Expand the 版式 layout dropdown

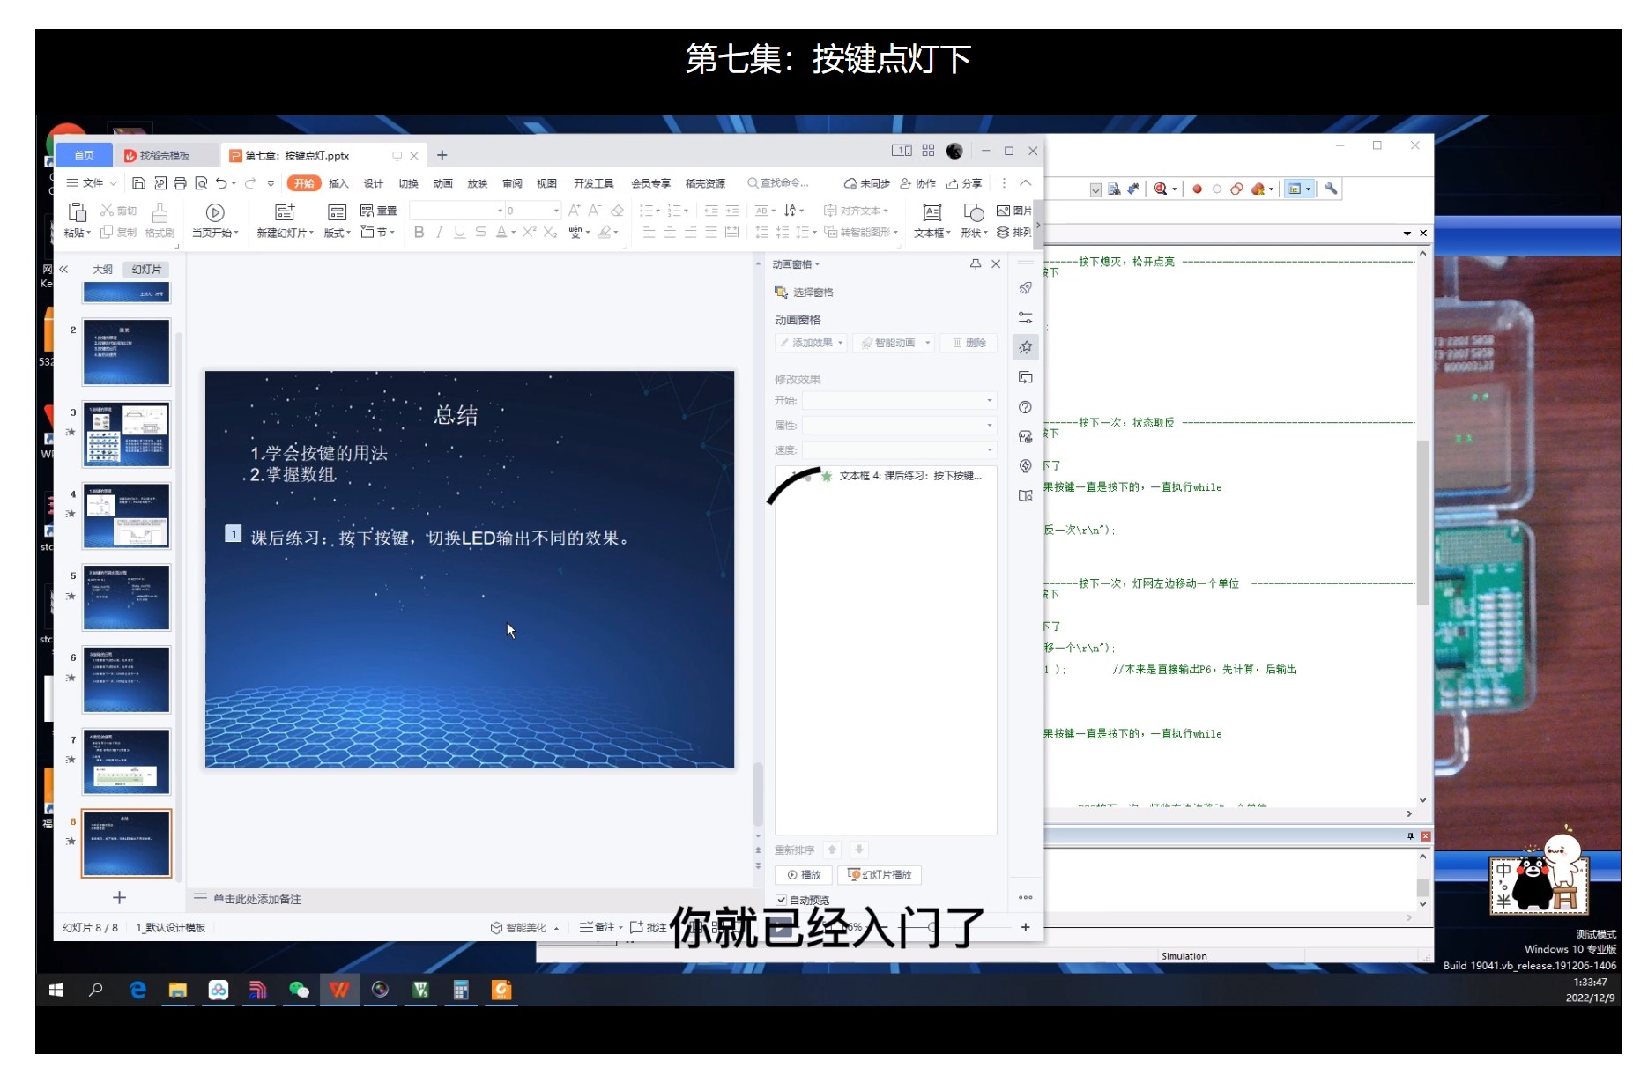(x=348, y=234)
